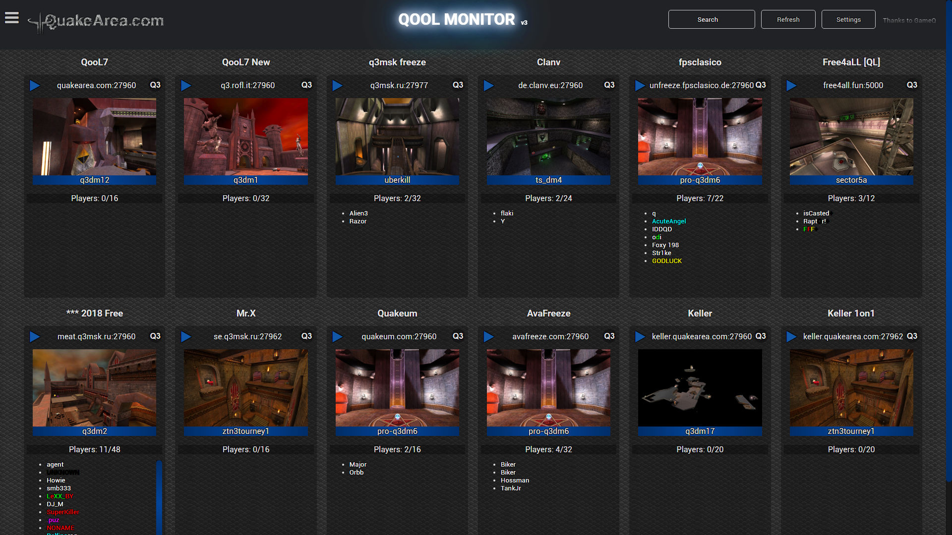The image size is (952, 535).
Task: Refresh the server list
Action: [788, 19]
